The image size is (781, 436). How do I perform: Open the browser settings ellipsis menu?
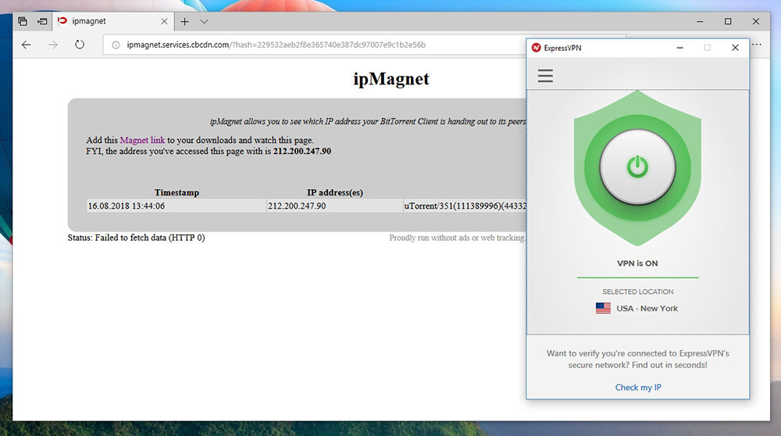[757, 45]
